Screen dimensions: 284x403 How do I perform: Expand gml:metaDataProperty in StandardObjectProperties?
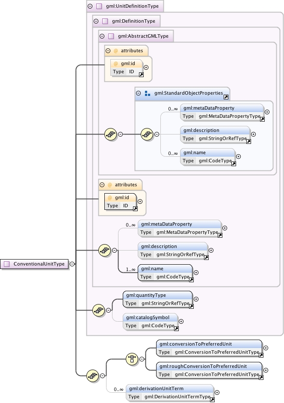267,112
